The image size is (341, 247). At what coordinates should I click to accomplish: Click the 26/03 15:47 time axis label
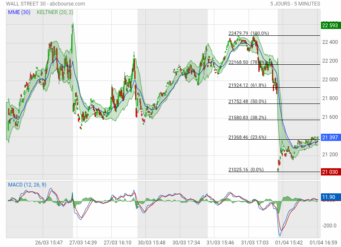[49, 243]
